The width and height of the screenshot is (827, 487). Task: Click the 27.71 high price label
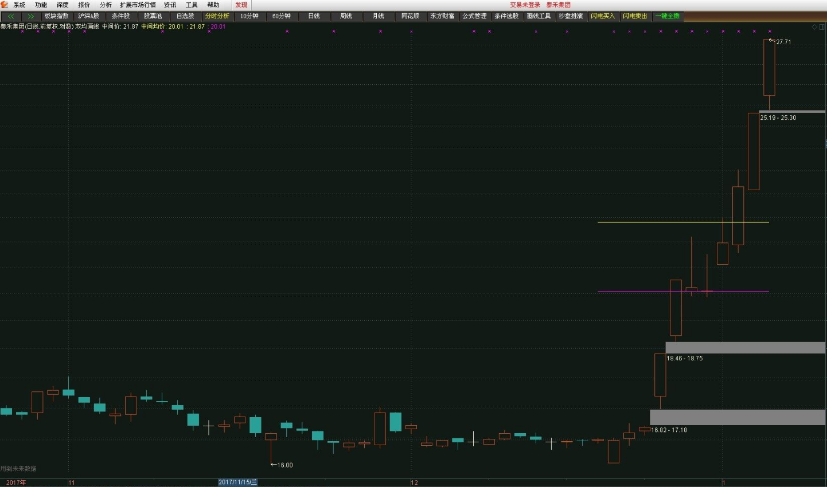pyautogui.click(x=783, y=42)
